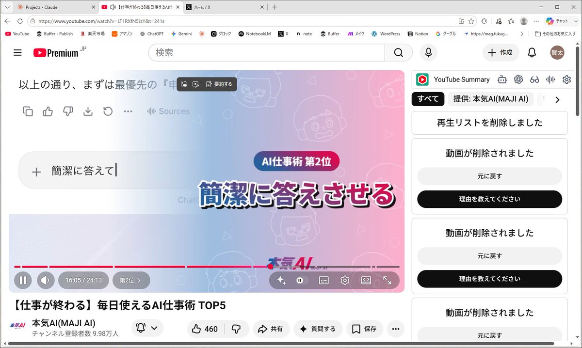Open the browser profile icon

[523, 21]
